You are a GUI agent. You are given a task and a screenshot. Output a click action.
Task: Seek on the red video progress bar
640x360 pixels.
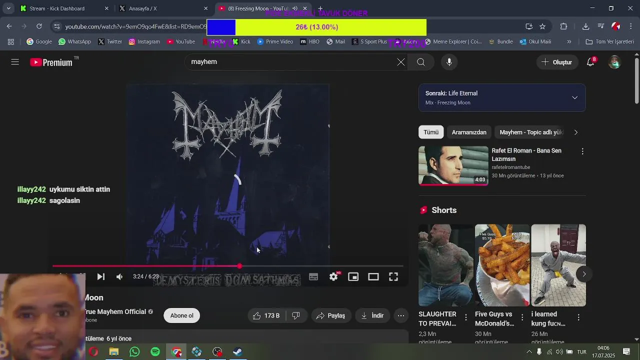click(227, 266)
